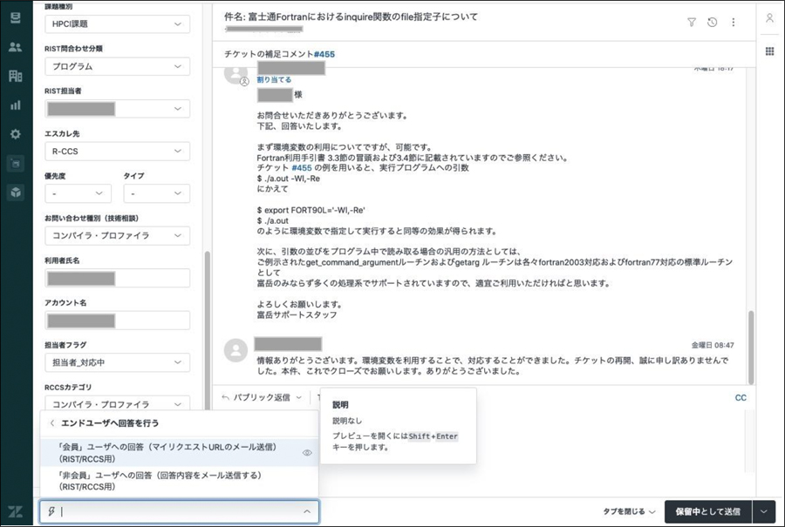Open Reporting bar chart icon
The image size is (785, 527).
16,105
